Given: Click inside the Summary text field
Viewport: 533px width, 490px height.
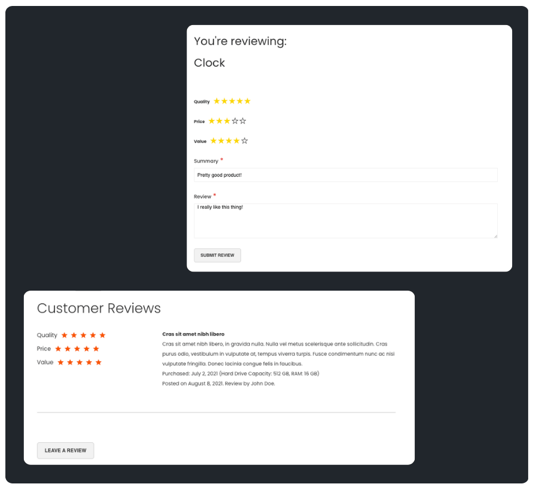Looking at the screenshot, I should [345, 174].
